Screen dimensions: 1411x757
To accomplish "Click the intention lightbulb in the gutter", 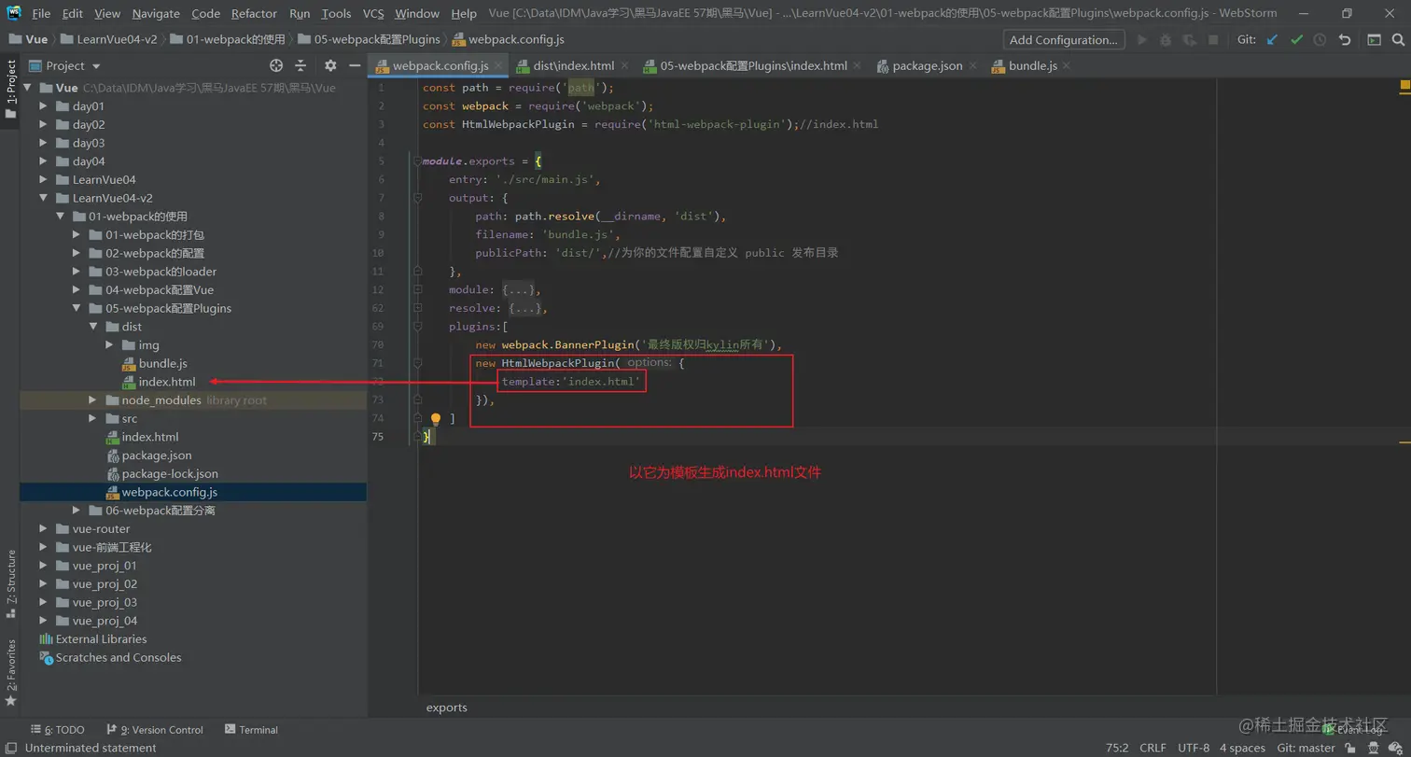I will coord(435,419).
